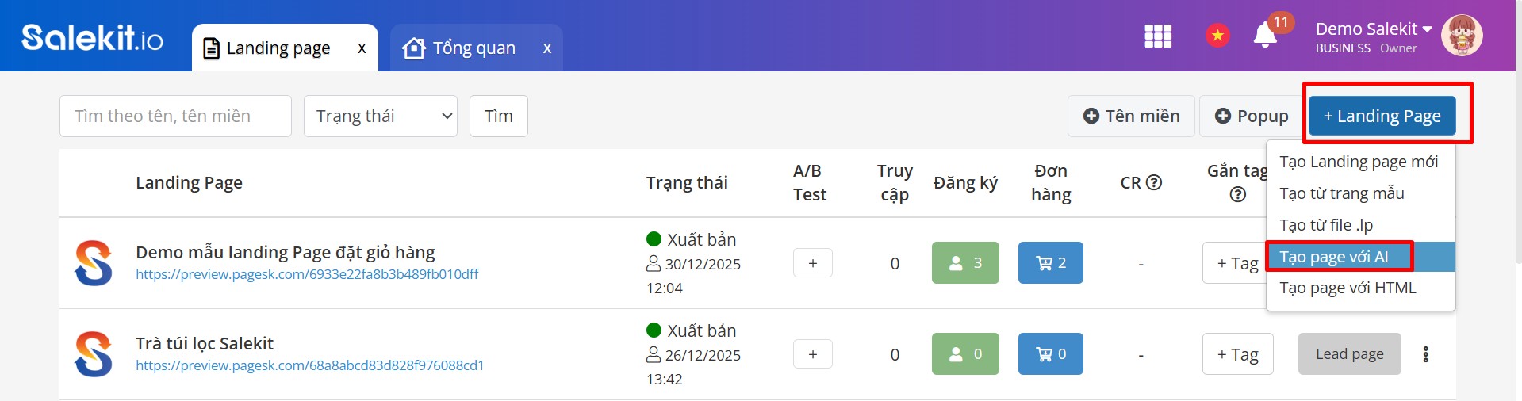Open the Demo mẫu landing page preview link
This screenshot has width=1522, height=401.
click(x=307, y=274)
